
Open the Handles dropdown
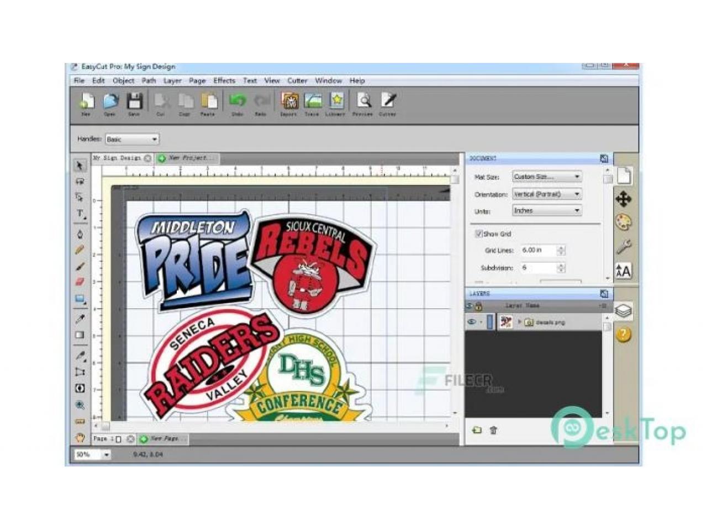[133, 139]
